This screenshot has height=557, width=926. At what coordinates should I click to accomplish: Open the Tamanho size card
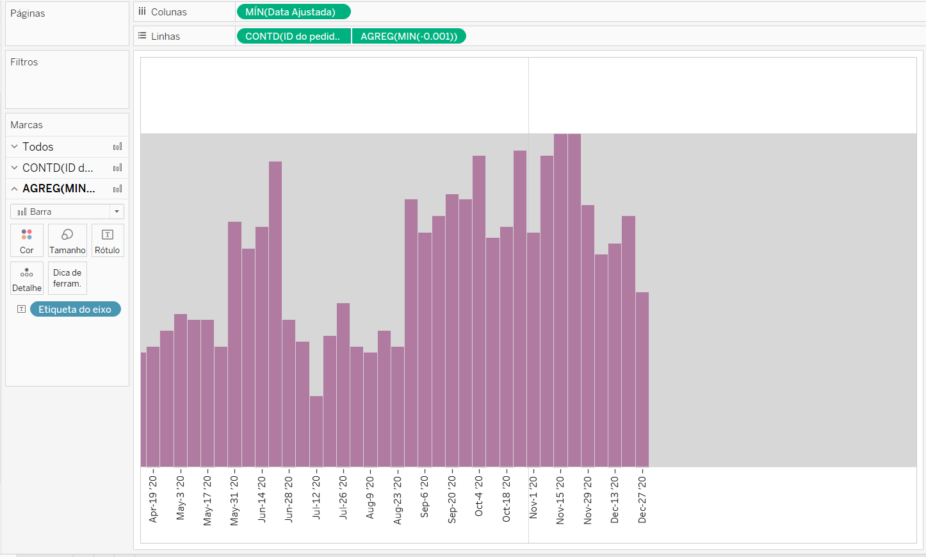pos(67,240)
